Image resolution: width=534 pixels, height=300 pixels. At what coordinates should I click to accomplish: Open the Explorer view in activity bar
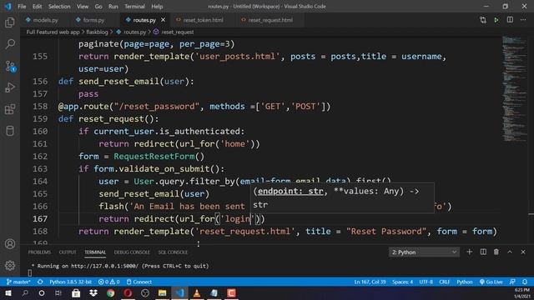[x=10, y=22]
